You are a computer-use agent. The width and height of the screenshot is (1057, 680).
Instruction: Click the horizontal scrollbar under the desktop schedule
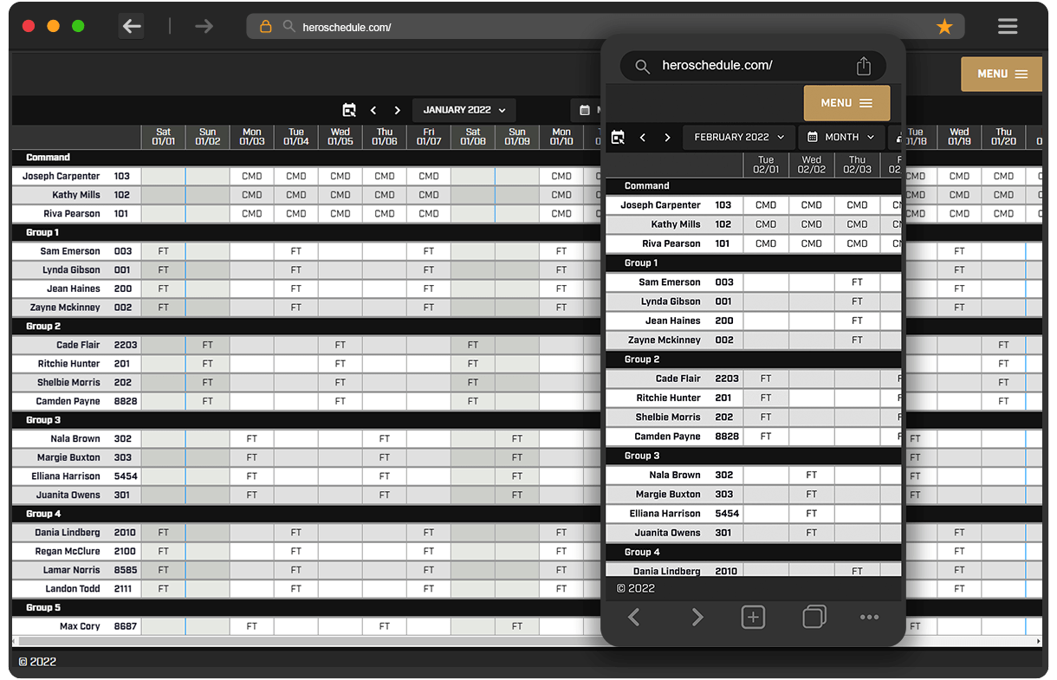click(525, 641)
